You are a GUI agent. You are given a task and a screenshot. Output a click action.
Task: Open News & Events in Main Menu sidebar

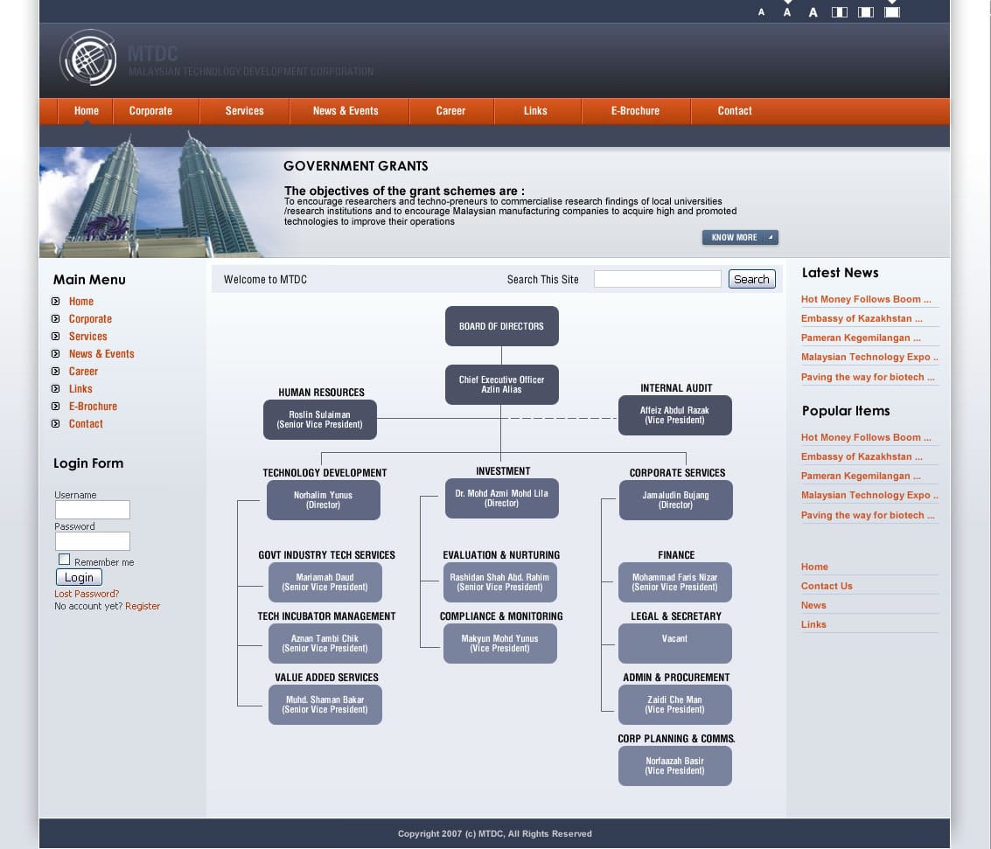[101, 354]
